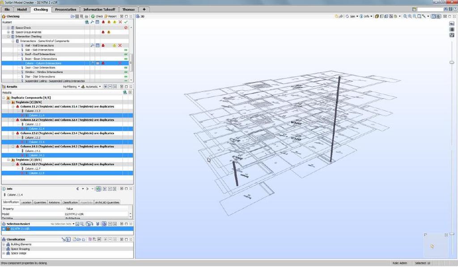The image size is (458, 267).
Task: Click the upper handle on 3D view vertical slider
Action: pos(452,63)
